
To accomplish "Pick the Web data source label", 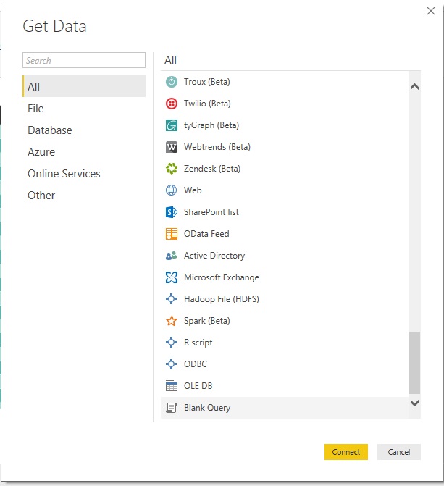I will pos(193,190).
